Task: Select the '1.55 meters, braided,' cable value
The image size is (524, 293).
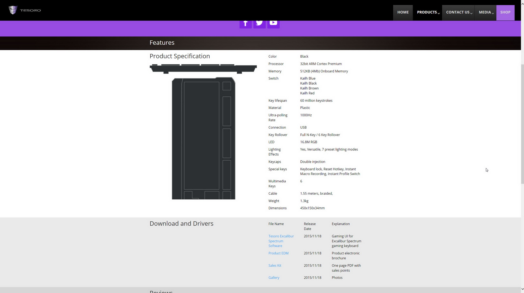Action: click(316, 193)
